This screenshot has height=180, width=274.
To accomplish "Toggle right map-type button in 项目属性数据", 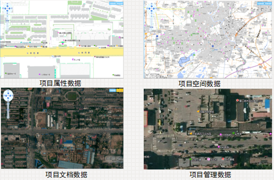I will [x=120, y=3].
